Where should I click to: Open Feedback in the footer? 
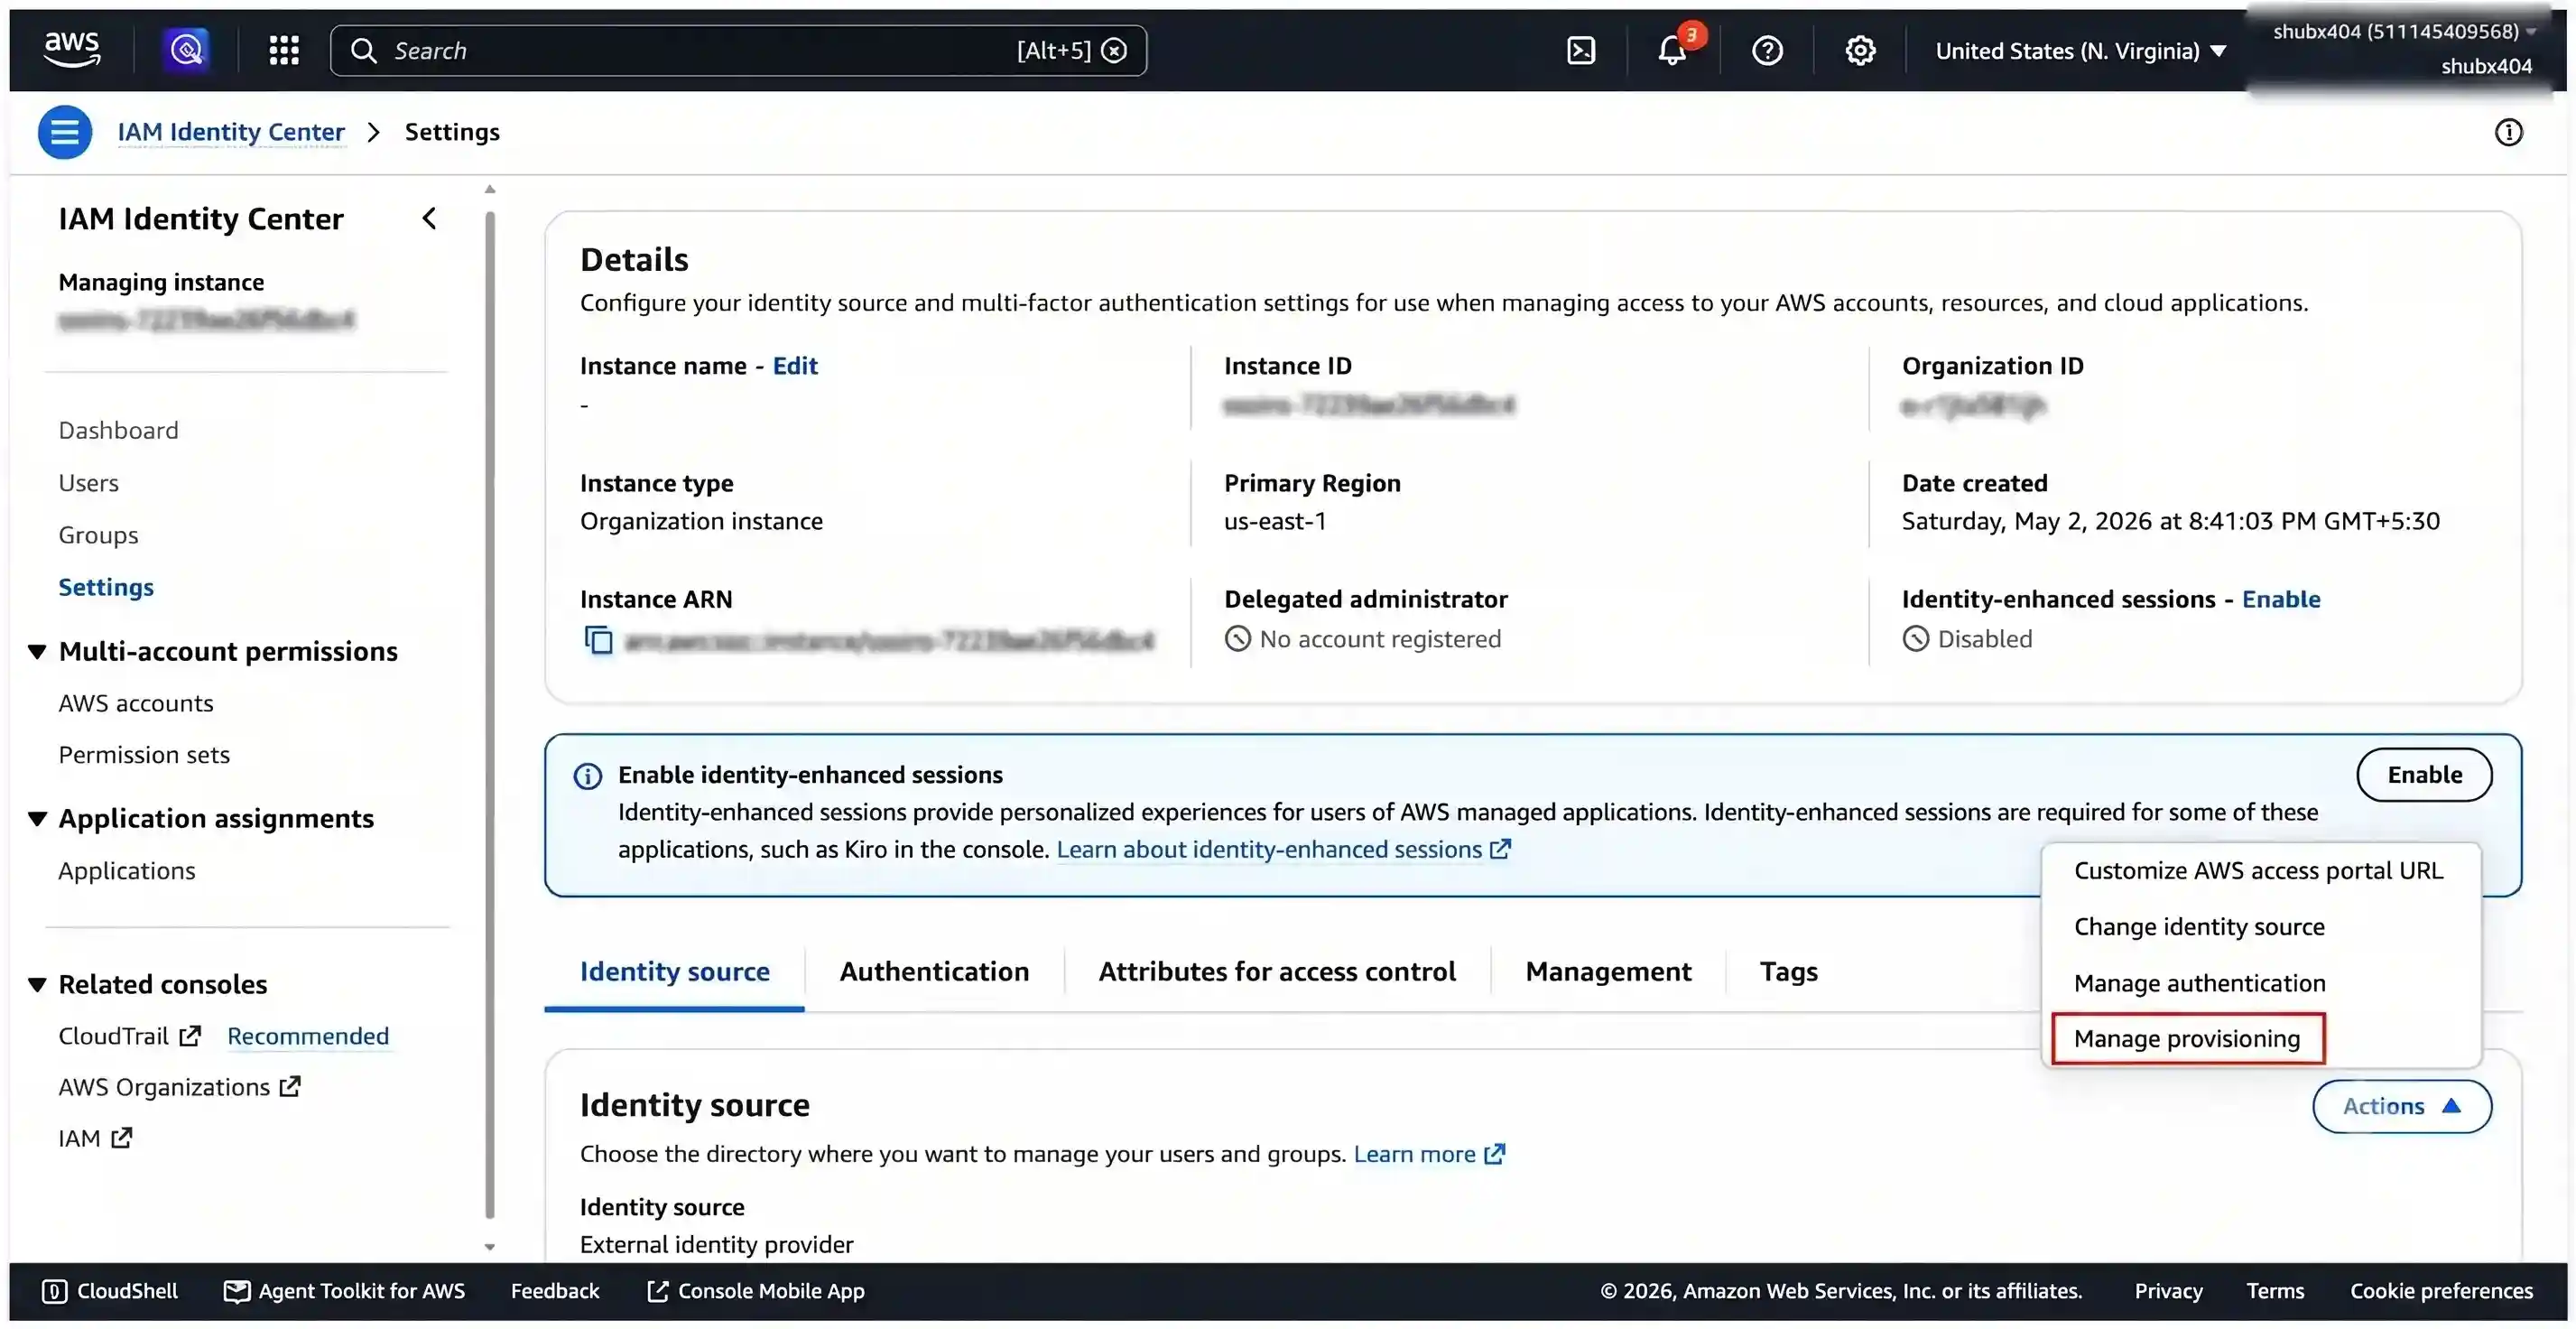click(555, 1293)
